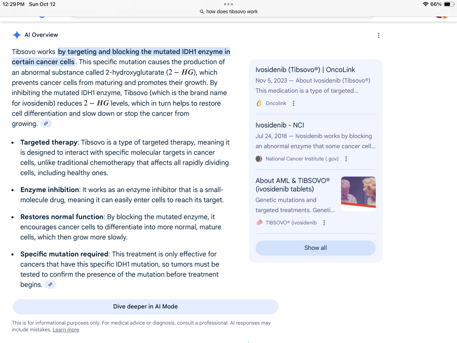
Task: Open the Ivosidenib - NCI result
Action: coord(280,125)
